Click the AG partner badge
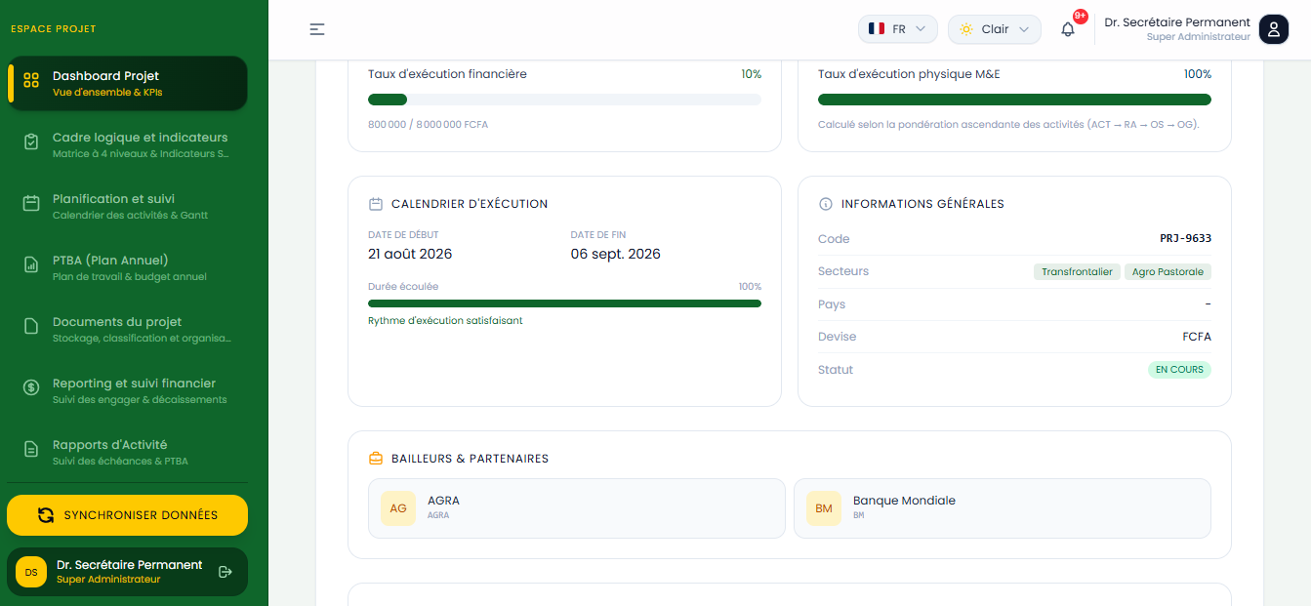 [398, 508]
